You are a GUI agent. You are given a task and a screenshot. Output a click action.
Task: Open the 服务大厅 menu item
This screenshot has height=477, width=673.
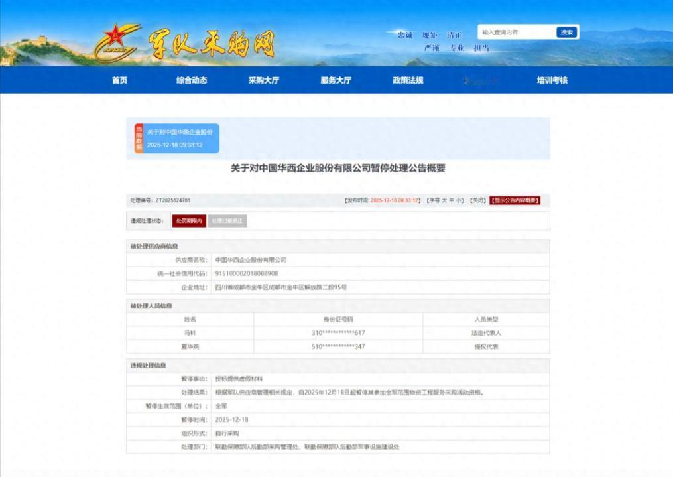(336, 80)
